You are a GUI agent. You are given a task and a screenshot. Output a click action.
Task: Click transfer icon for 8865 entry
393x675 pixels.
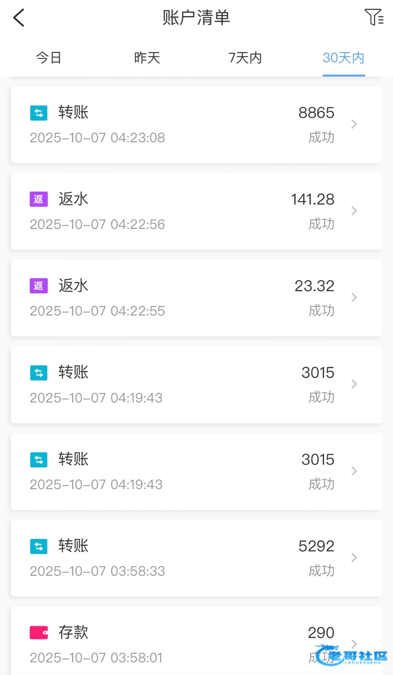point(39,113)
